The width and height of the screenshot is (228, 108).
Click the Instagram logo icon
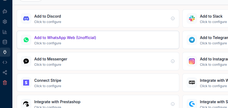(x=192, y=61)
